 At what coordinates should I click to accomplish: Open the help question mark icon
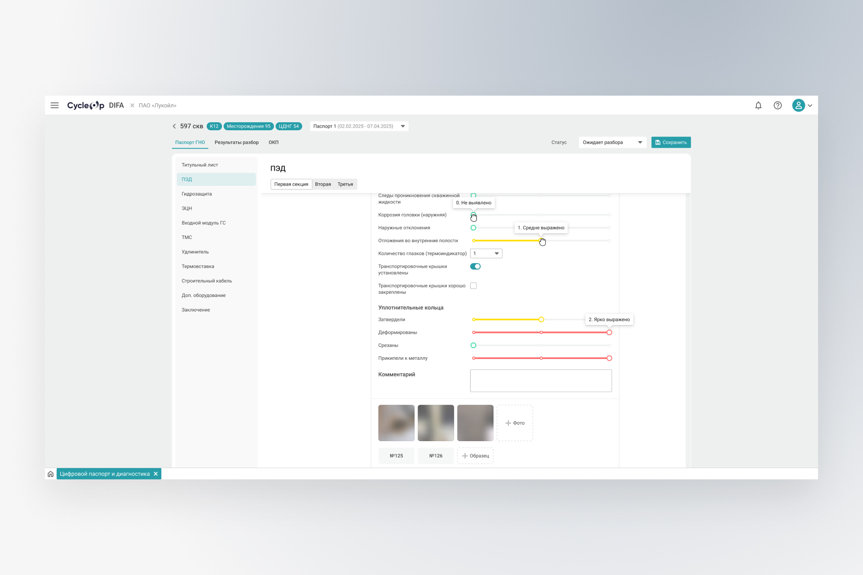778,106
